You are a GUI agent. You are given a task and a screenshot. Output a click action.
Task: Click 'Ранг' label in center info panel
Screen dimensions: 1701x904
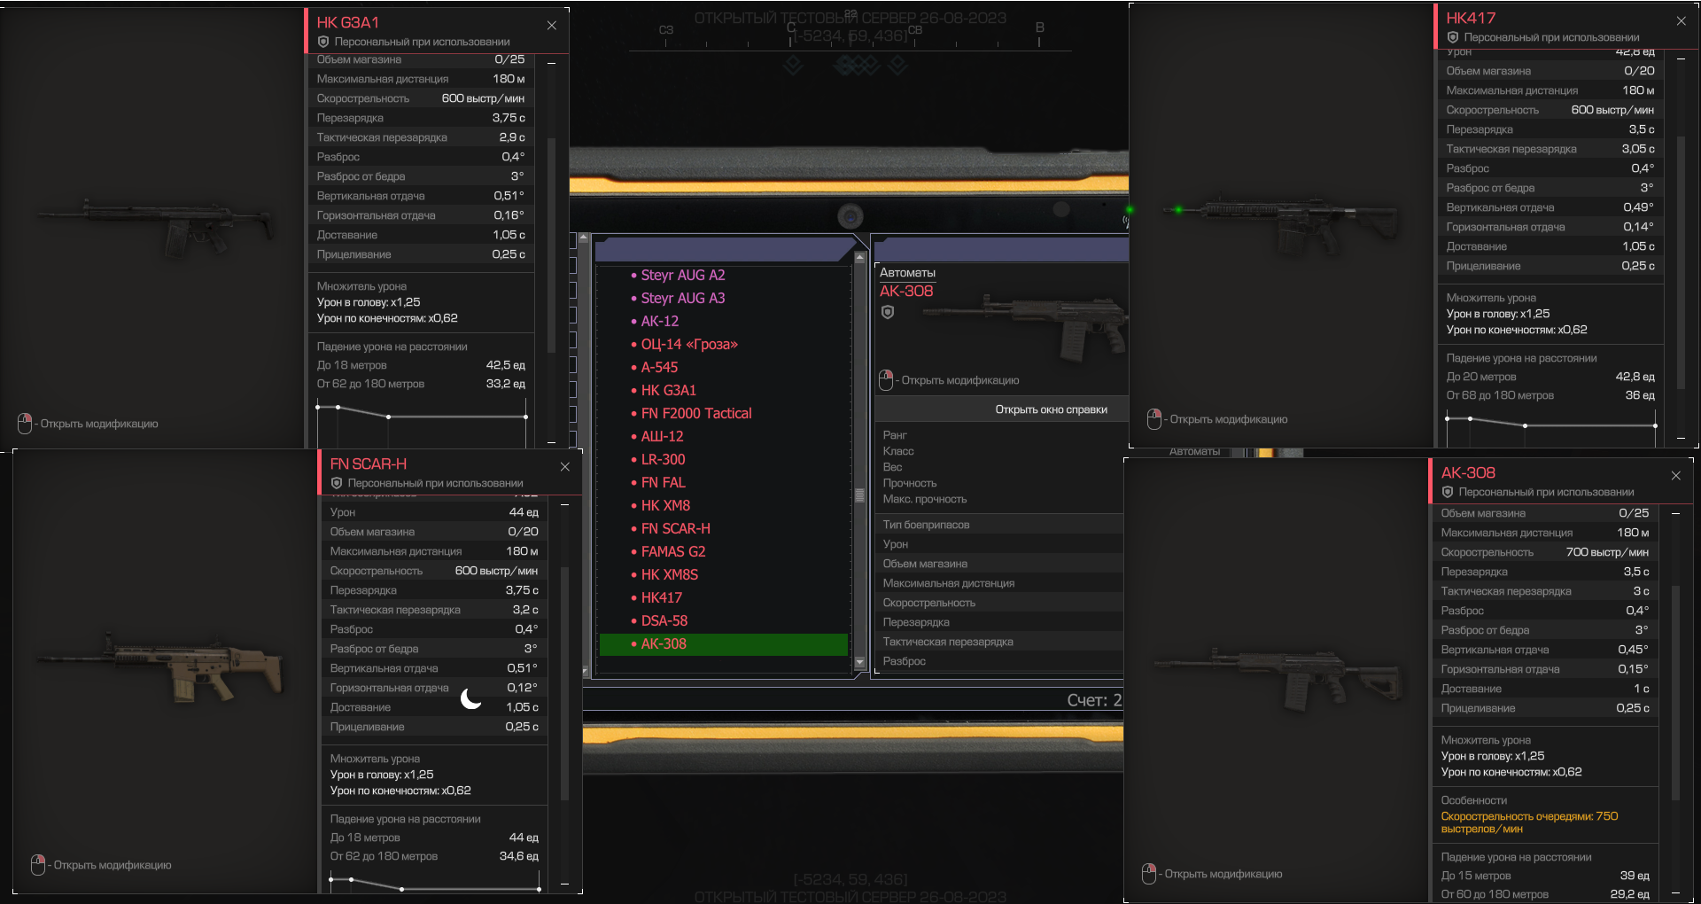click(x=895, y=435)
